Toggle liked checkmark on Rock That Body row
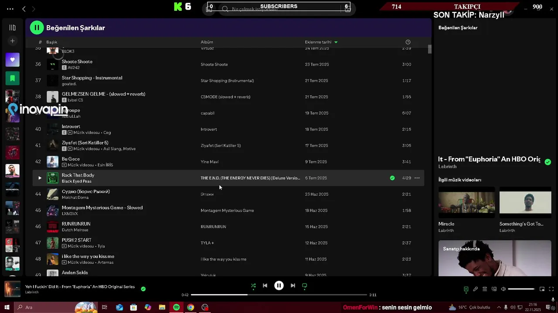The width and height of the screenshot is (558, 313). (x=392, y=178)
